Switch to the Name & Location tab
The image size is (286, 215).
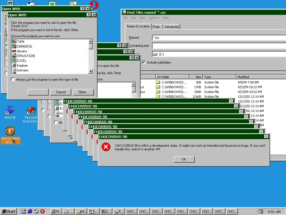click(139, 26)
